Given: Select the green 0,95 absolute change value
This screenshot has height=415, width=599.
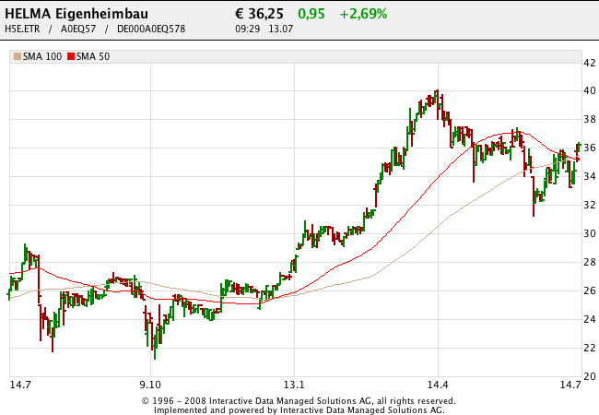Looking at the screenshot, I should (311, 14).
